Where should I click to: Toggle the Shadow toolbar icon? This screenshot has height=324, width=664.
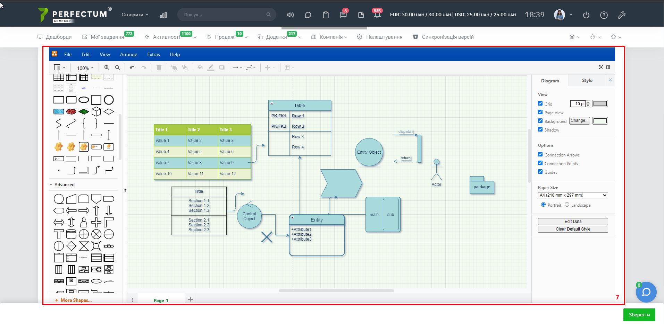222,67
